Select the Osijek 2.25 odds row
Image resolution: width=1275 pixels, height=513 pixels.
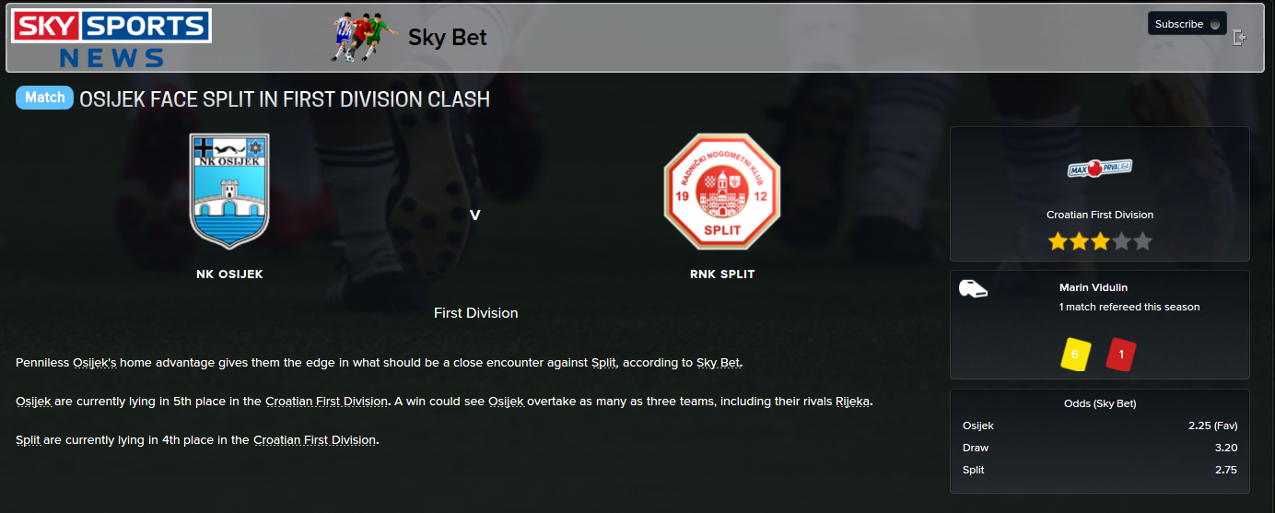tap(1099, 426)
